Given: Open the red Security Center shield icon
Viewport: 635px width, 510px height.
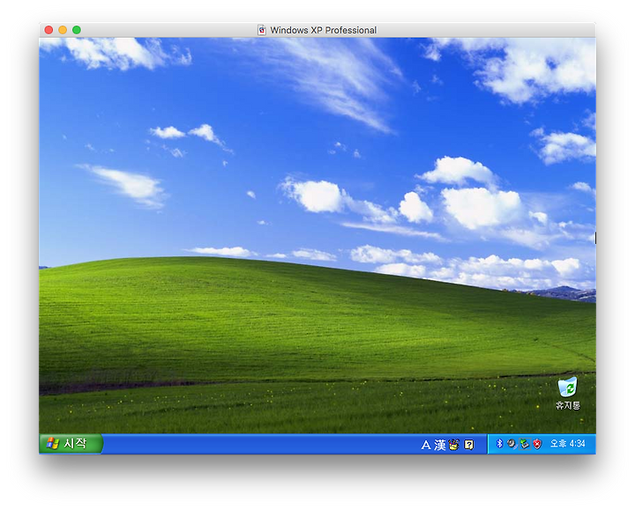Looking at the screenshot, I should click(537, 444).
